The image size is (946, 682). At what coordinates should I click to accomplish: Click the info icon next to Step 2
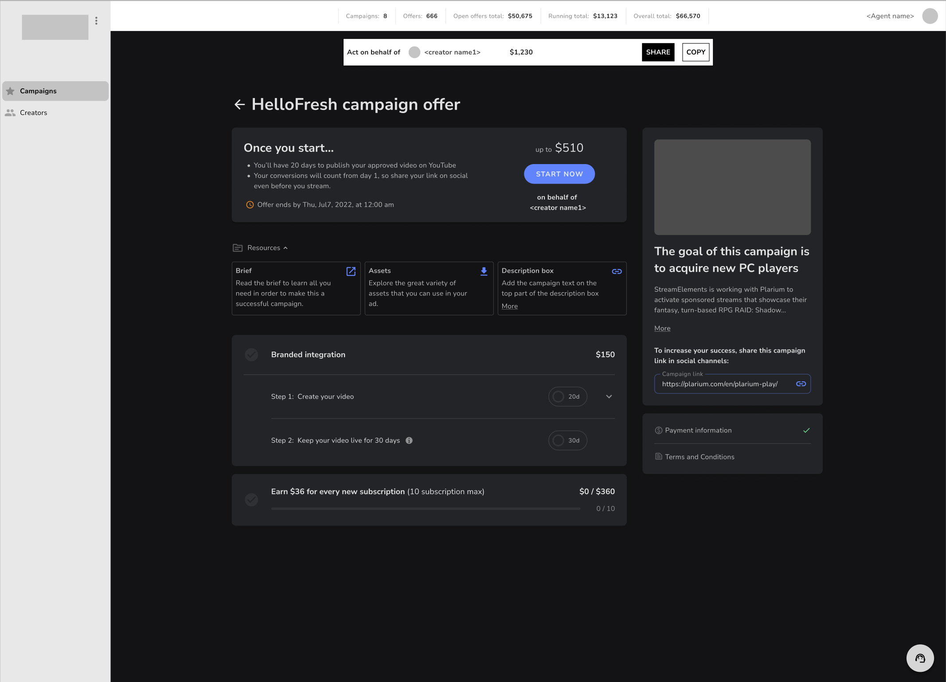click(409, 440)
